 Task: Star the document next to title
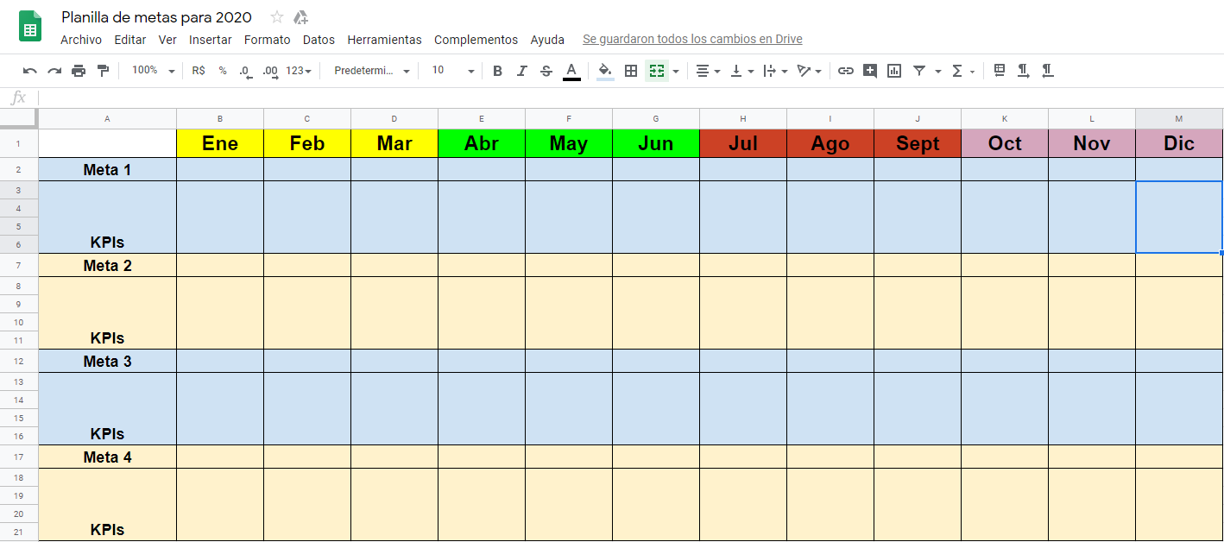pyautogui.click(x=277, y=17)
